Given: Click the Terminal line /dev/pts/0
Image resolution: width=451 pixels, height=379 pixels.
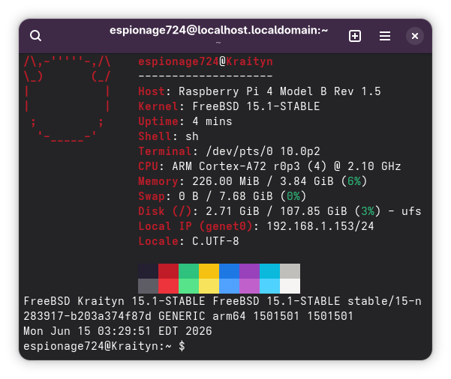Looking at the screenshot, I should pyautogui.click(x=229, y=151).
